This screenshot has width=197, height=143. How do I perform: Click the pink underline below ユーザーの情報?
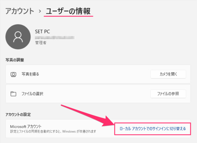(x=68, y=17)
